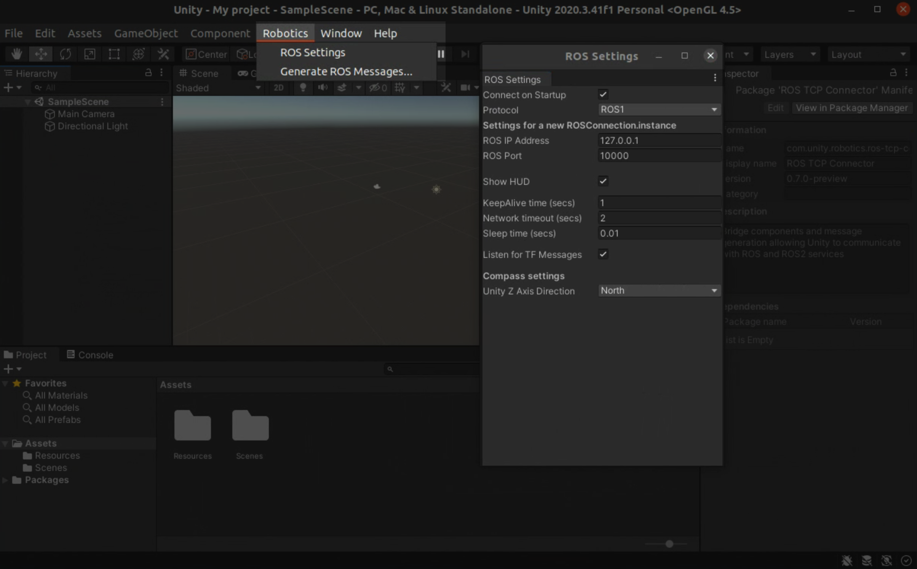Open the scene visibility count icon
This screenshot has width=917, height=569.
point(377,88)
